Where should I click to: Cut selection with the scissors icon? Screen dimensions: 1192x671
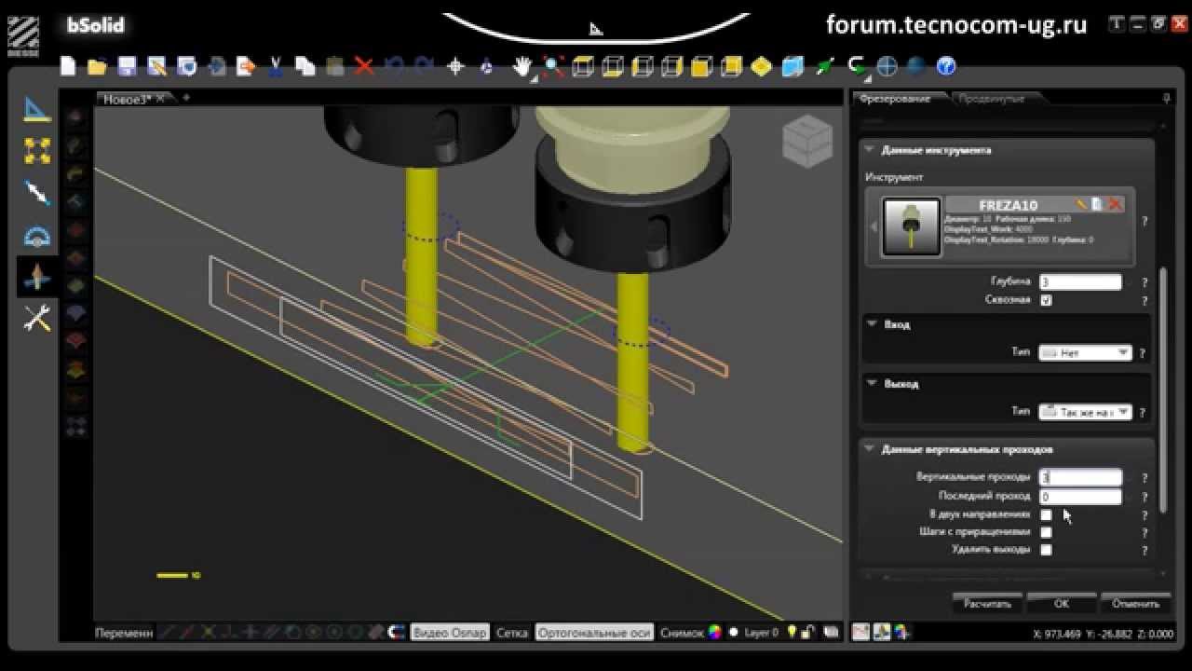click(x=276, y=66)
